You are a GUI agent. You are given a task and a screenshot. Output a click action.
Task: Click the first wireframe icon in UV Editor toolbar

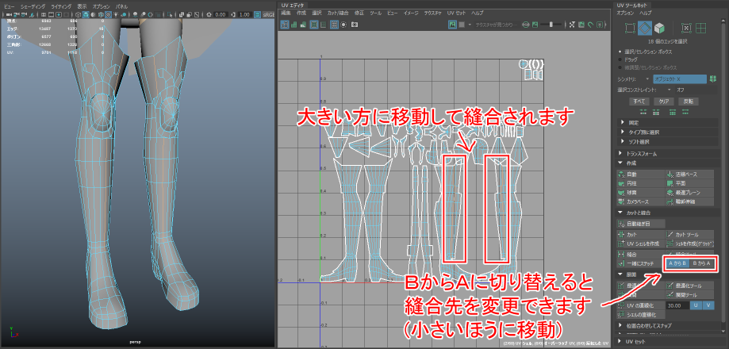[285, 24]
